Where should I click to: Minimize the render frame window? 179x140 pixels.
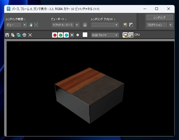(x=145, y=9)
